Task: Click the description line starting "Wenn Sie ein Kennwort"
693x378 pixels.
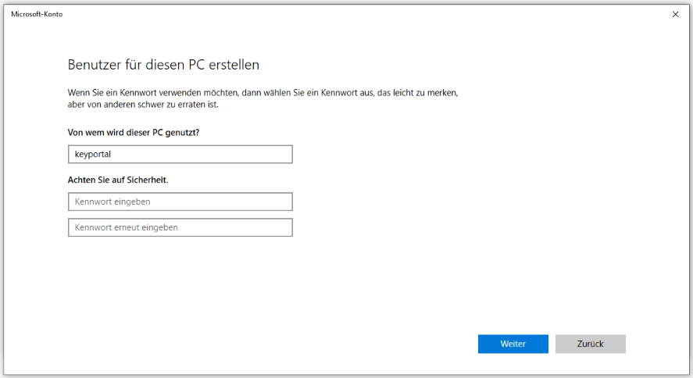Action: click(263, 92)
